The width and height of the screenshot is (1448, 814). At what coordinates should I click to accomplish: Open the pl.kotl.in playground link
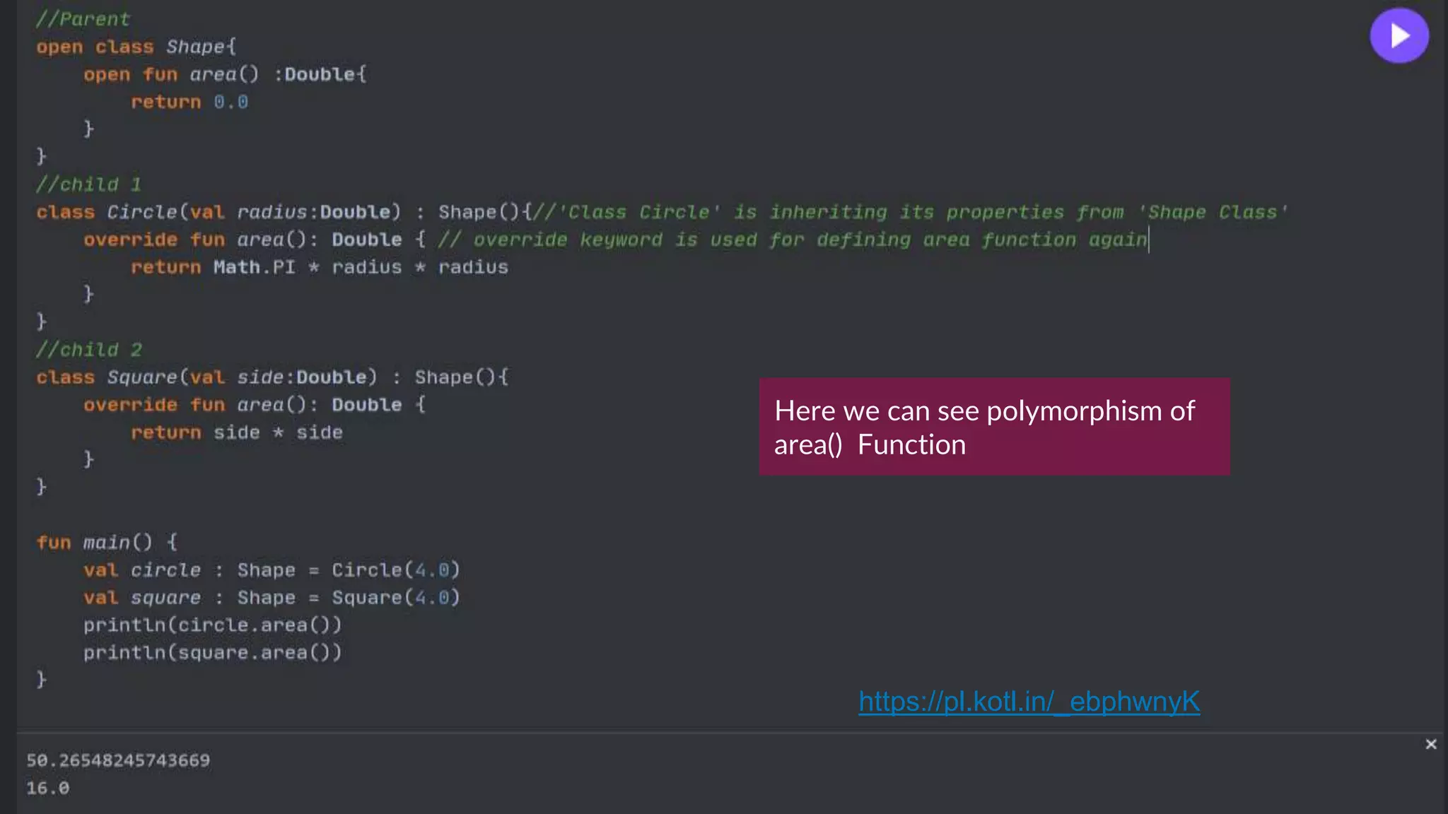[1029, 702]
